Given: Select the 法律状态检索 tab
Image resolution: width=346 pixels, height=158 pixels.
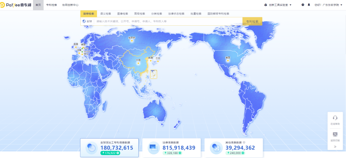Looking at the screenshot, I should pos(176,14).
